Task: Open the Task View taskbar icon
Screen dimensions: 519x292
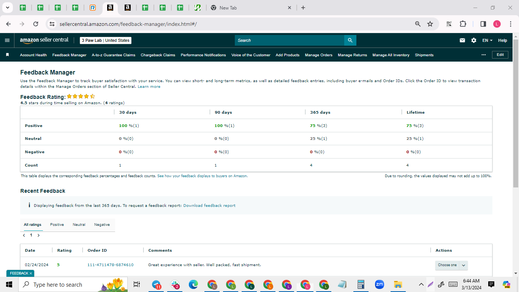Action: click(137, 284)
